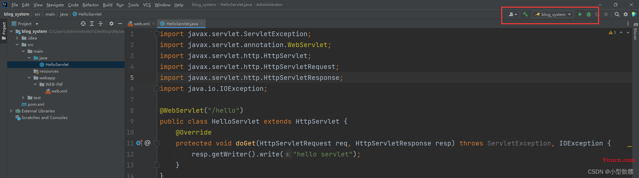639x178 pixels.
Task: Hide the Project panel with minus icon
Action: click(x=120, y=24)
